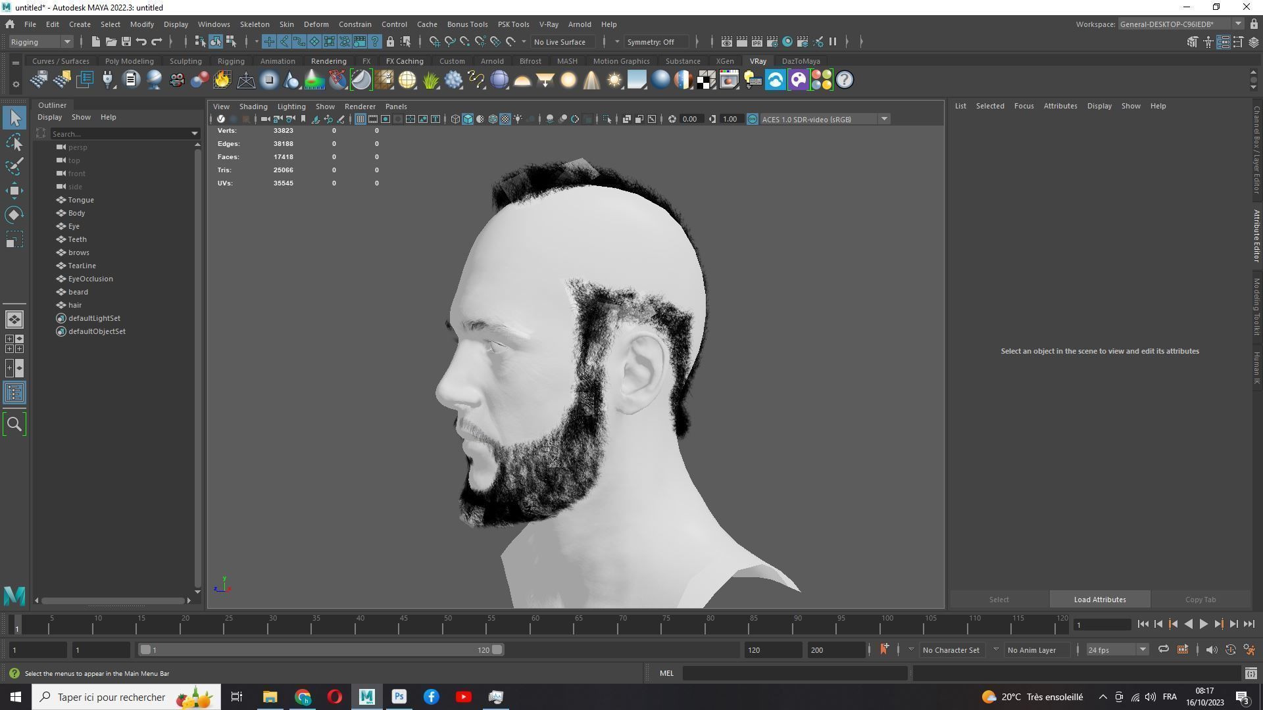This screenshot has height=710, width=1263.
Task: Open Photoshop from the Windows taskbar
Action: tap(399, 697)
